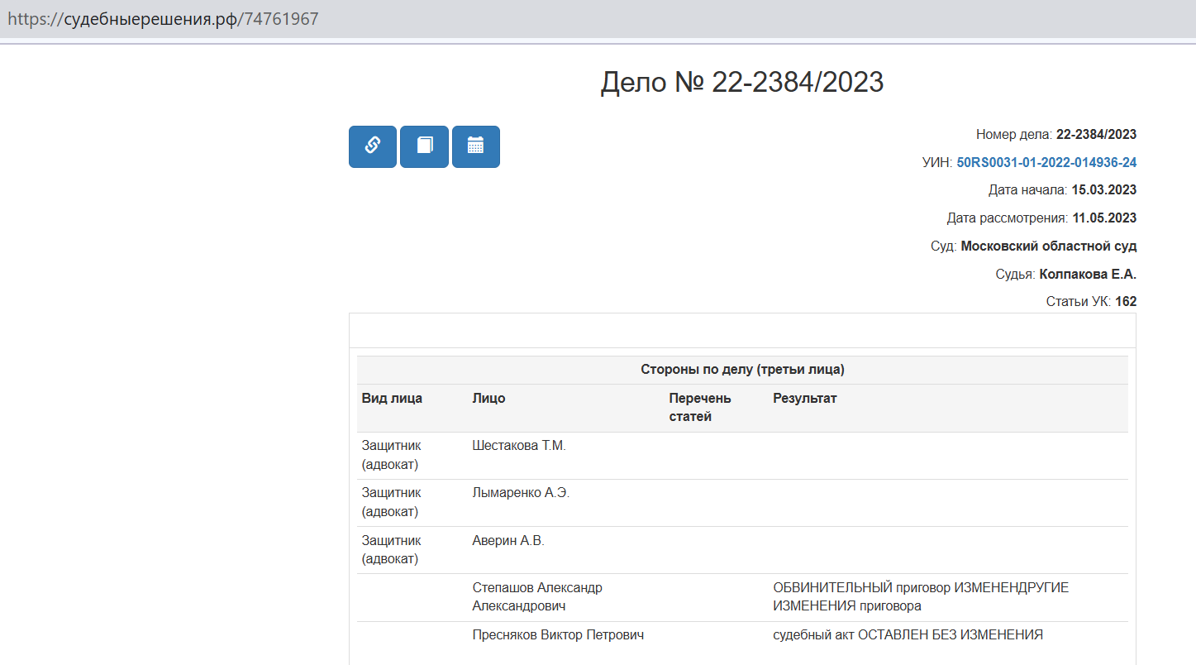The image size is (1196, 665).
Task: Open the calendar icon button
Action: click(475, 146)
